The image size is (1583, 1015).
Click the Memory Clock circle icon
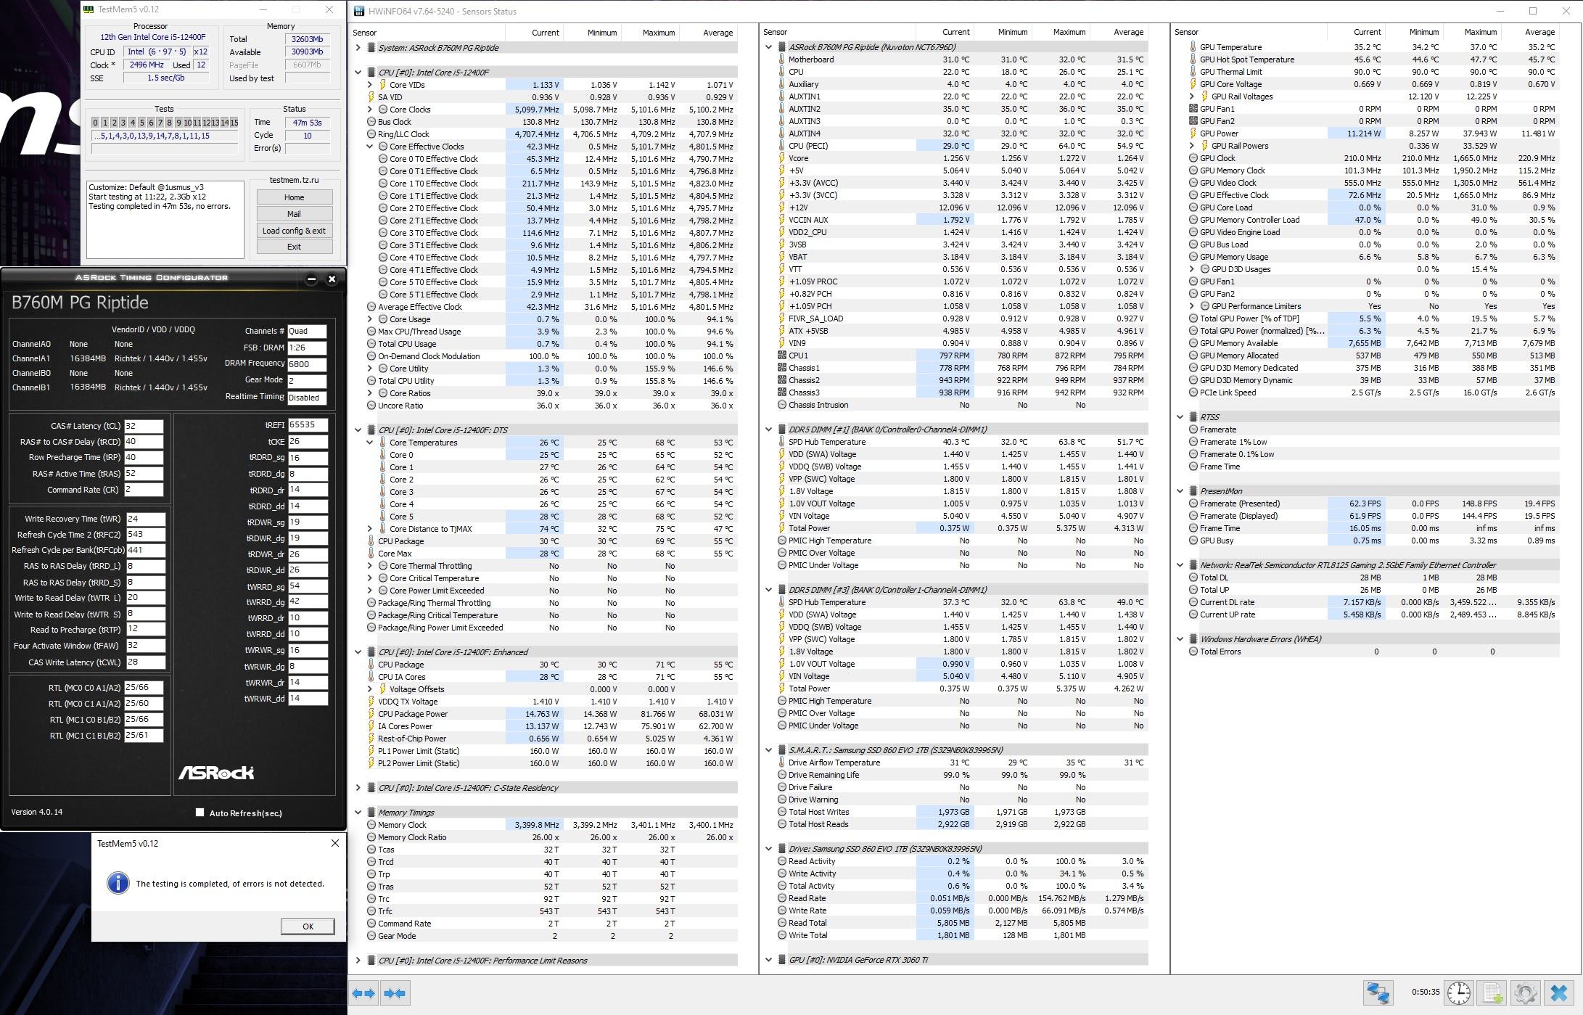(371, 825)
